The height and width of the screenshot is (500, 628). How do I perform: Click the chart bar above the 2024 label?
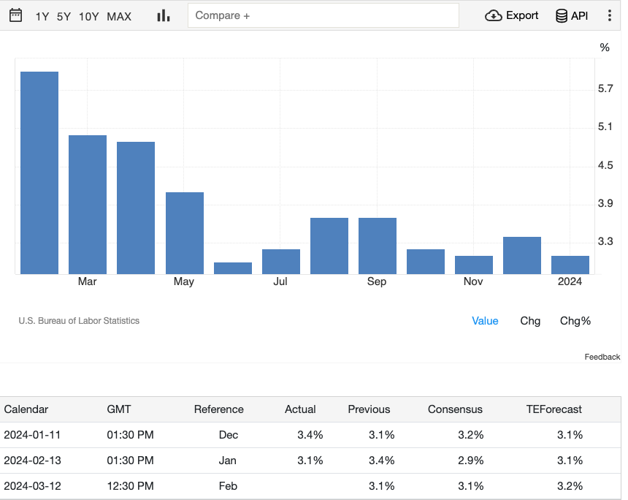(570, 265)
